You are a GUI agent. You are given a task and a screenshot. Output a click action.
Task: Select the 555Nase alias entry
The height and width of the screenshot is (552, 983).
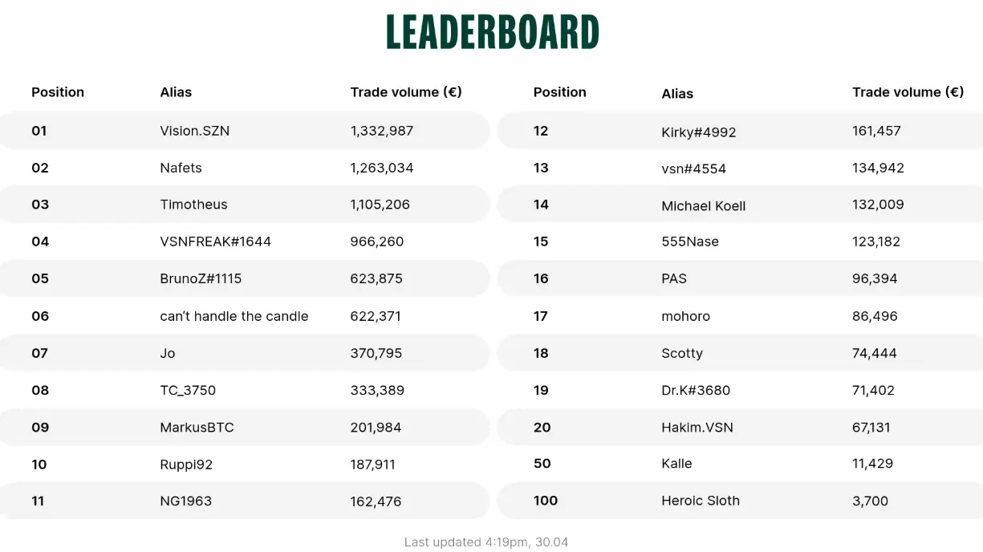[690, 241]
